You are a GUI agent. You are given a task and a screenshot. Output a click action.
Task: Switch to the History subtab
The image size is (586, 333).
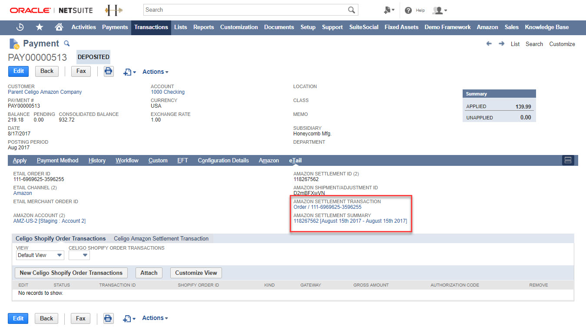(x=97, y=161)
